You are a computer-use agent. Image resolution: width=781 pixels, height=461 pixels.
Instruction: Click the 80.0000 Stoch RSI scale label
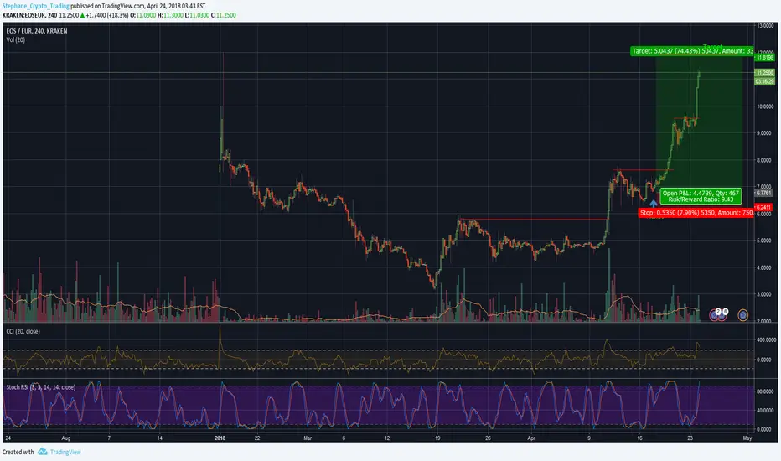(766, 391)
